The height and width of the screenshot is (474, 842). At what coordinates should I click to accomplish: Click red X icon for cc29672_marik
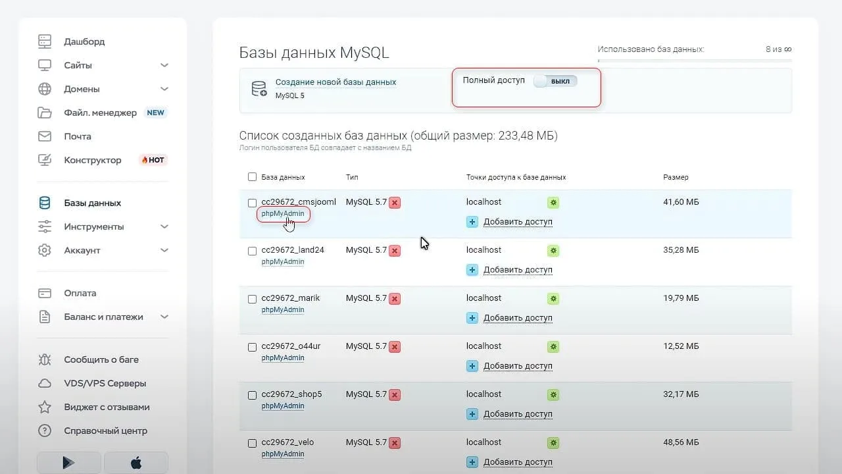point(395,299)
